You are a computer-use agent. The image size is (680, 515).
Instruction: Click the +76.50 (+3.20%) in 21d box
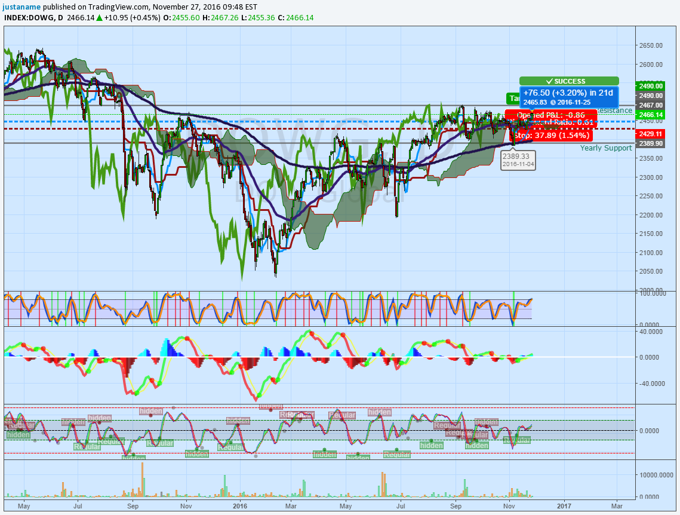(569, 97)
